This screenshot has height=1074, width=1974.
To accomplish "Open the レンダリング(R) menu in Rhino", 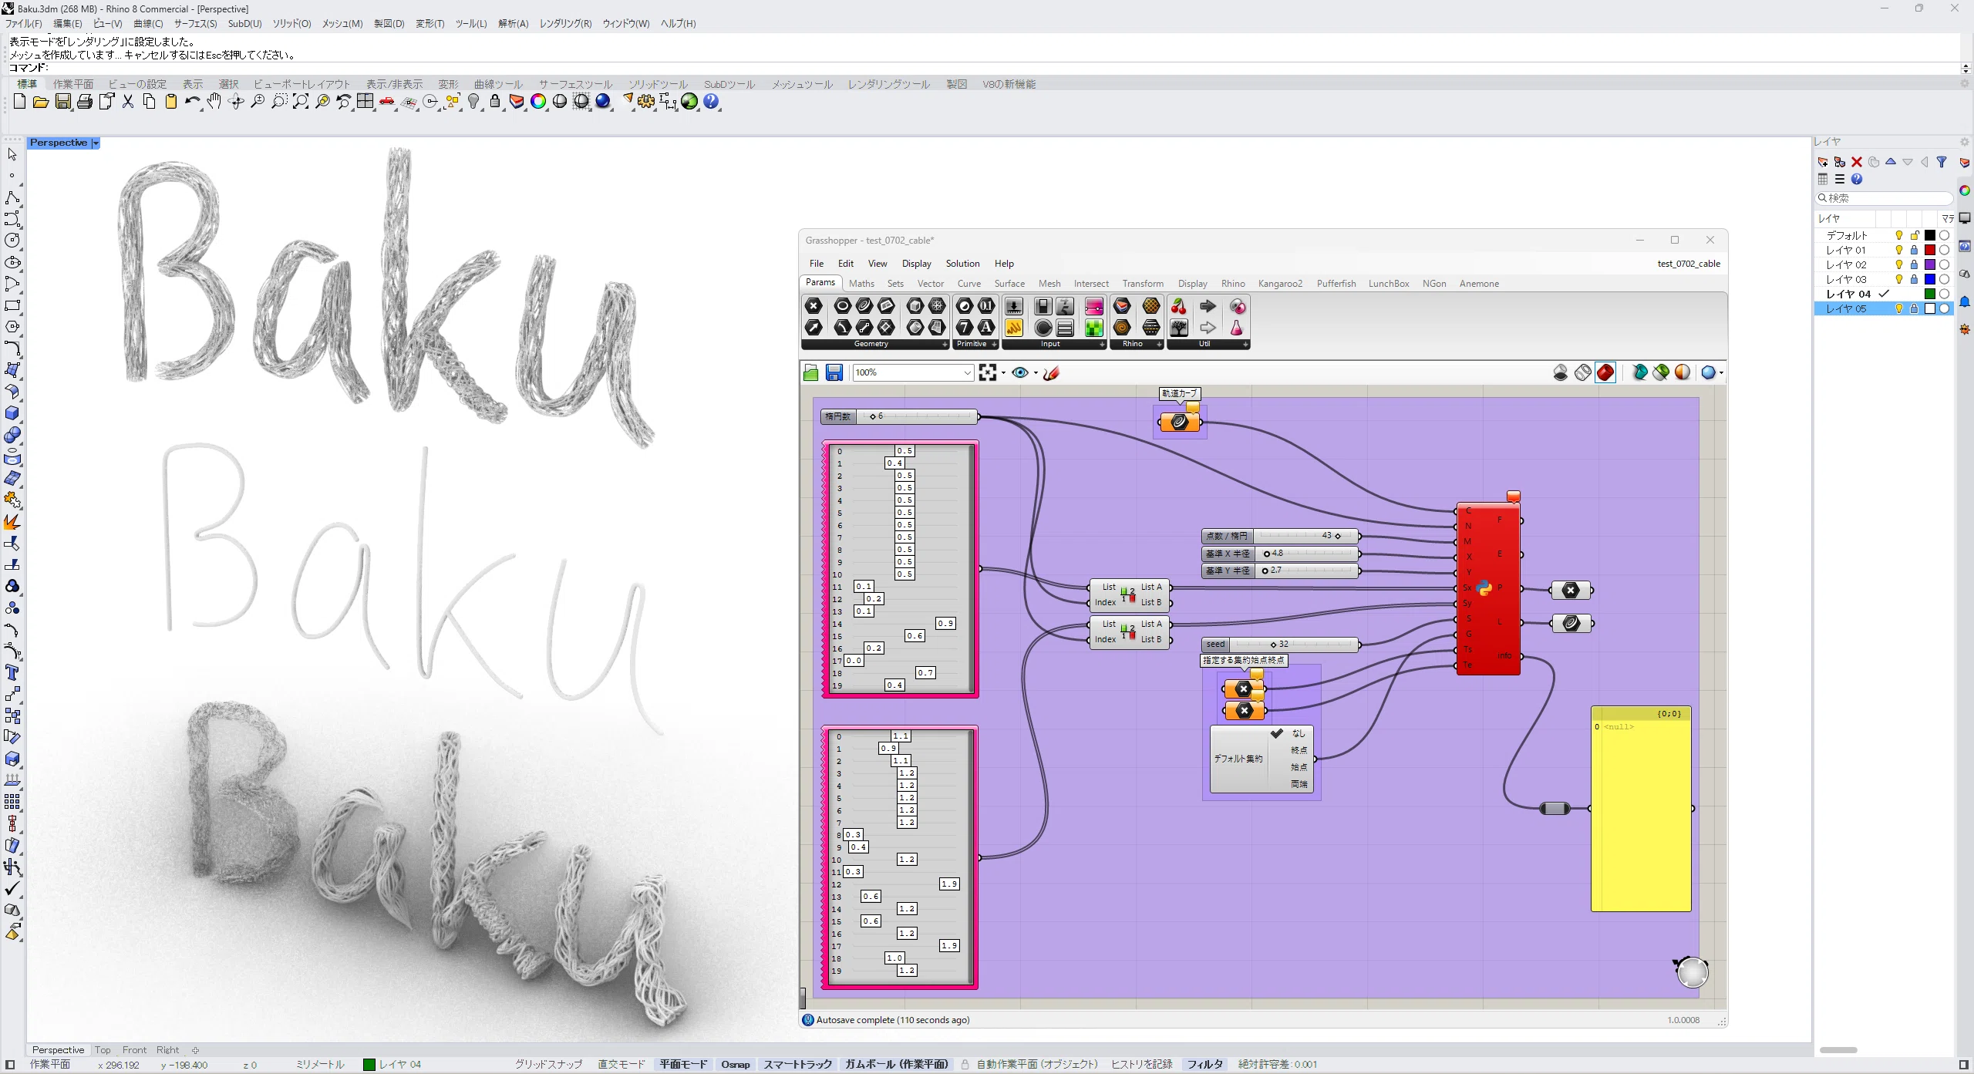I will [565, 24].
